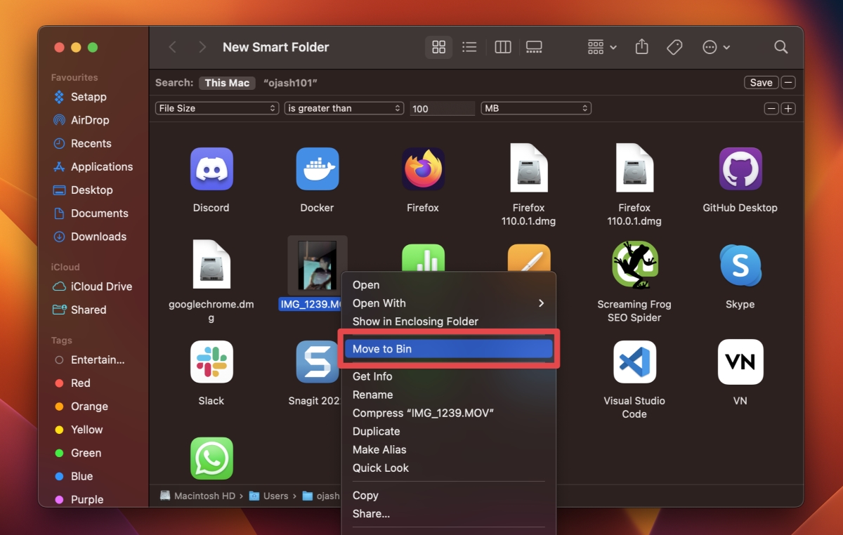Switch to list view mode
Image resolution: width=843 pixels, height=535 pixels.
pyautogui.click(x=469, y=47)
